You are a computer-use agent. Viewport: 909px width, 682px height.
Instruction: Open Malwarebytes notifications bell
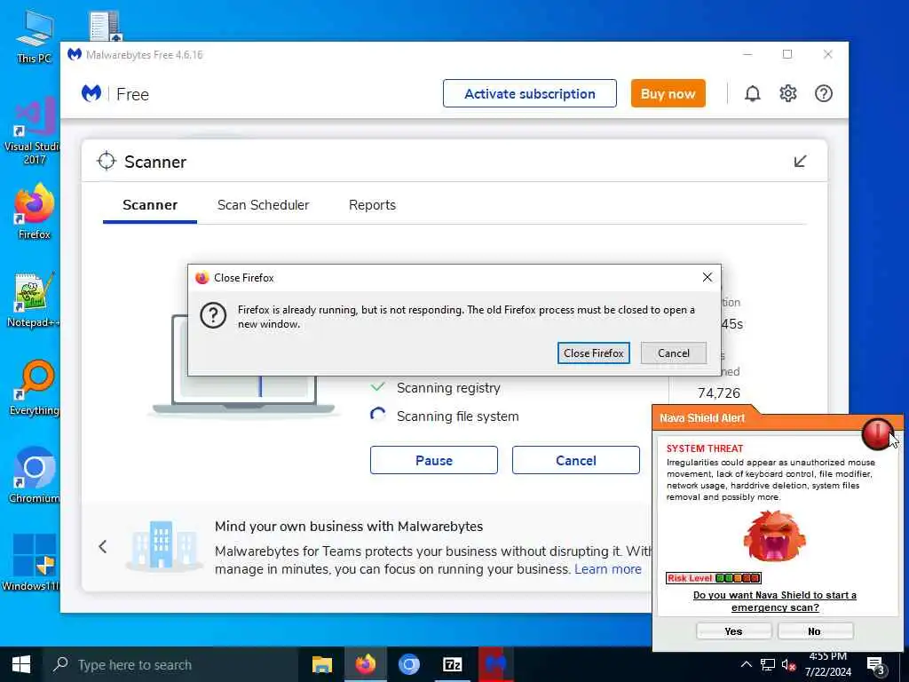(752, 93)
